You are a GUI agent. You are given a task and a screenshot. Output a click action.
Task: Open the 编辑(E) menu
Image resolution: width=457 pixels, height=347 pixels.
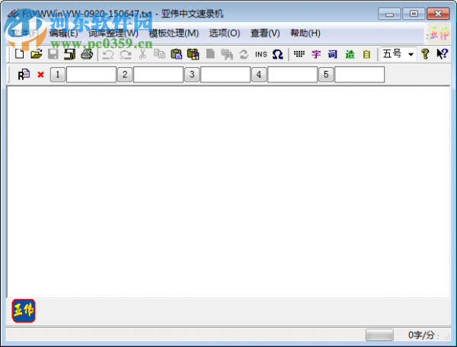point(63,34)
